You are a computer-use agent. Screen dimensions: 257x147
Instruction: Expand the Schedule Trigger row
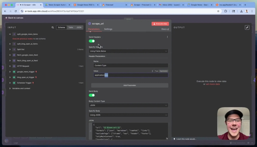(x=10, y=83)
